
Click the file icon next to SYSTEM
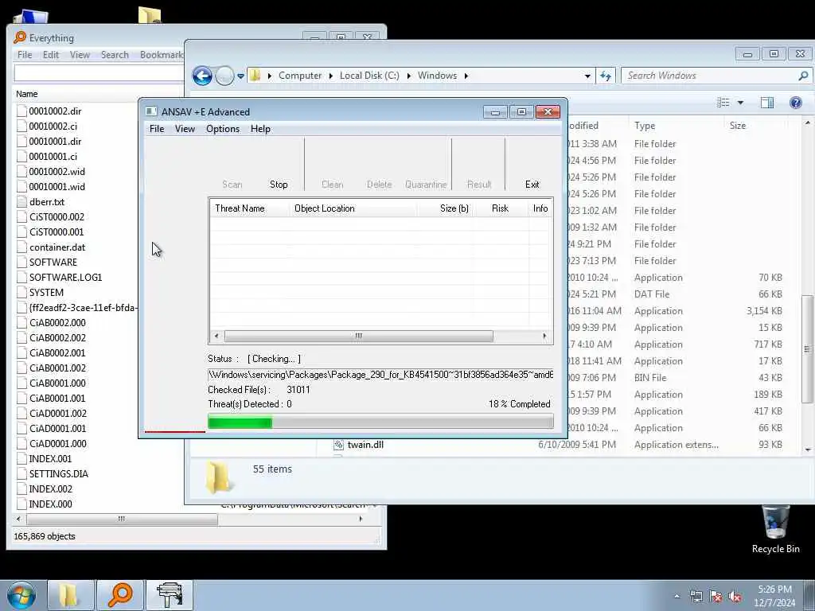pos(21,293)
